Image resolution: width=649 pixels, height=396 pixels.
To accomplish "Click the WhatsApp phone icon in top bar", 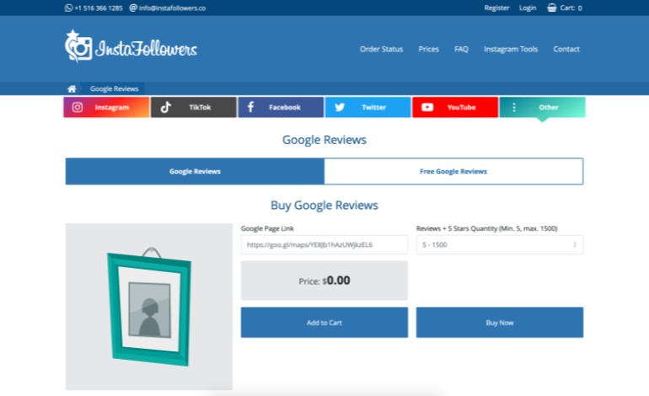I will [x=69, y=8].
